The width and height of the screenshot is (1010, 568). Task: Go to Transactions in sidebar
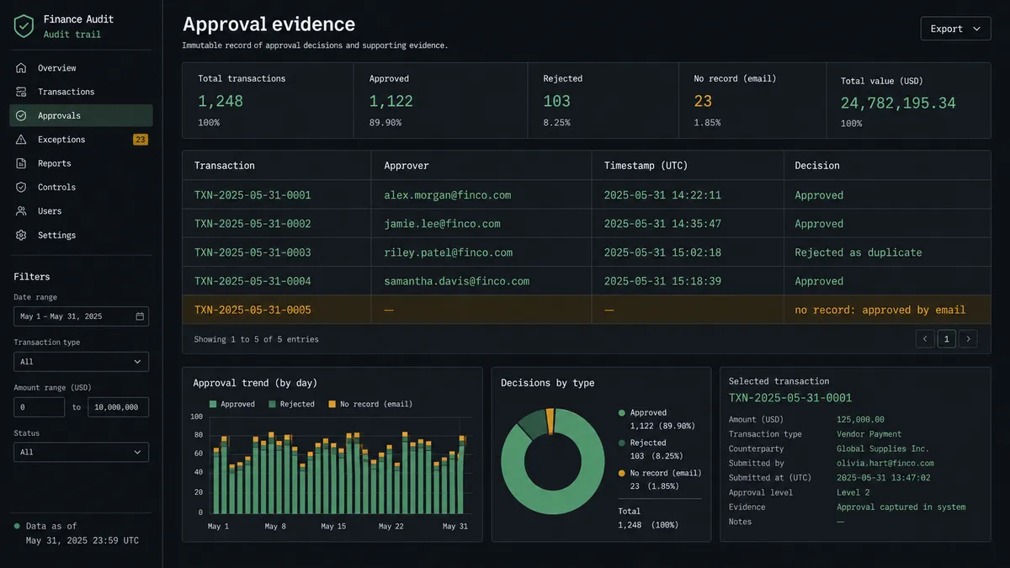[81, 92]
